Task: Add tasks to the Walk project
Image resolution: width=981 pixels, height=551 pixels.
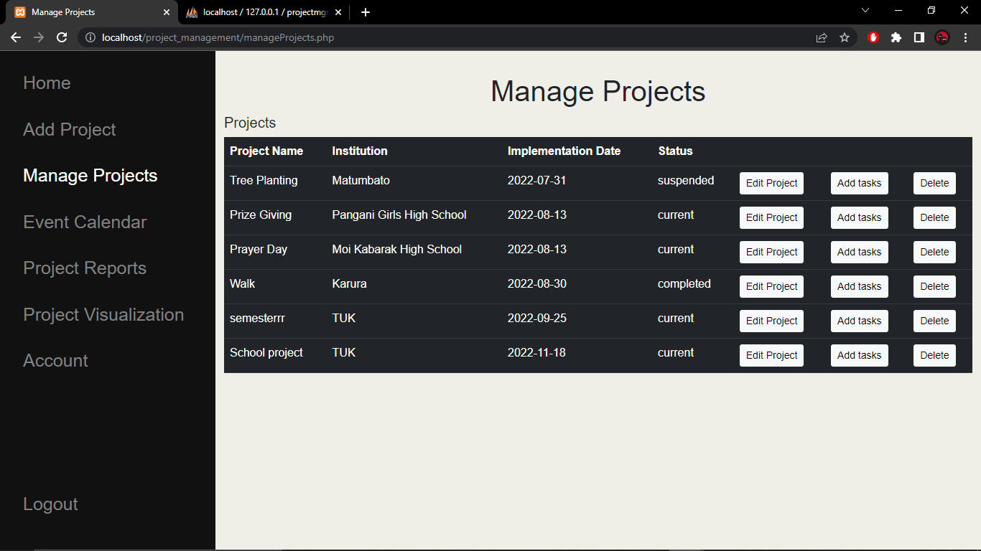Action: 859,286
